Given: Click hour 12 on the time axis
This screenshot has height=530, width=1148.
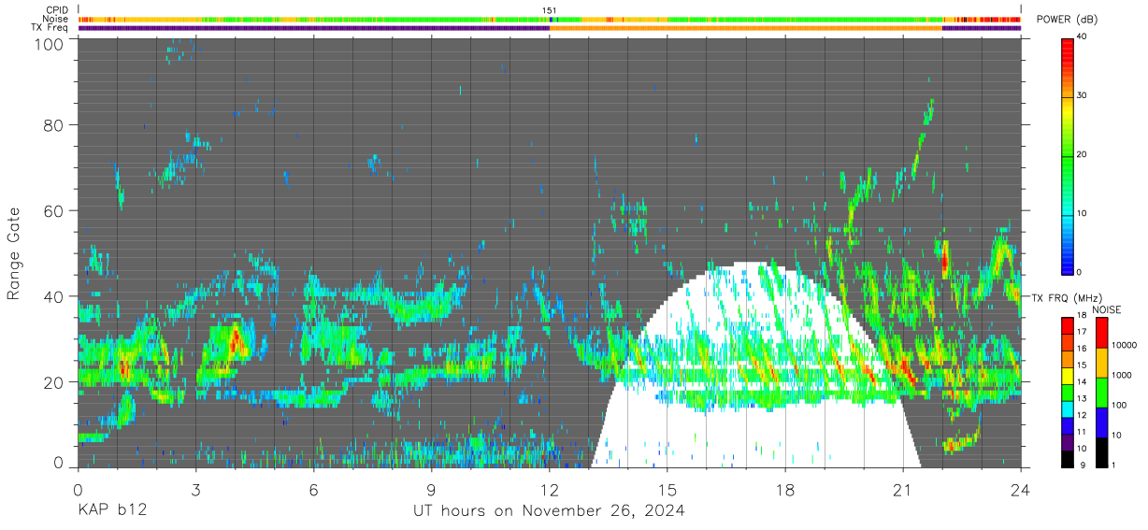Looking at the screenshot, I should 550,489.
